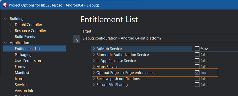Viewport: 238px width, 96px height.
Task: Click the Entitlement List heading
Action: pos(109,19)
